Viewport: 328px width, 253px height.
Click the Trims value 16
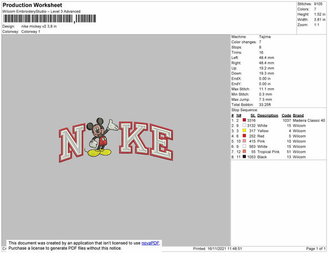pos(261,52)
